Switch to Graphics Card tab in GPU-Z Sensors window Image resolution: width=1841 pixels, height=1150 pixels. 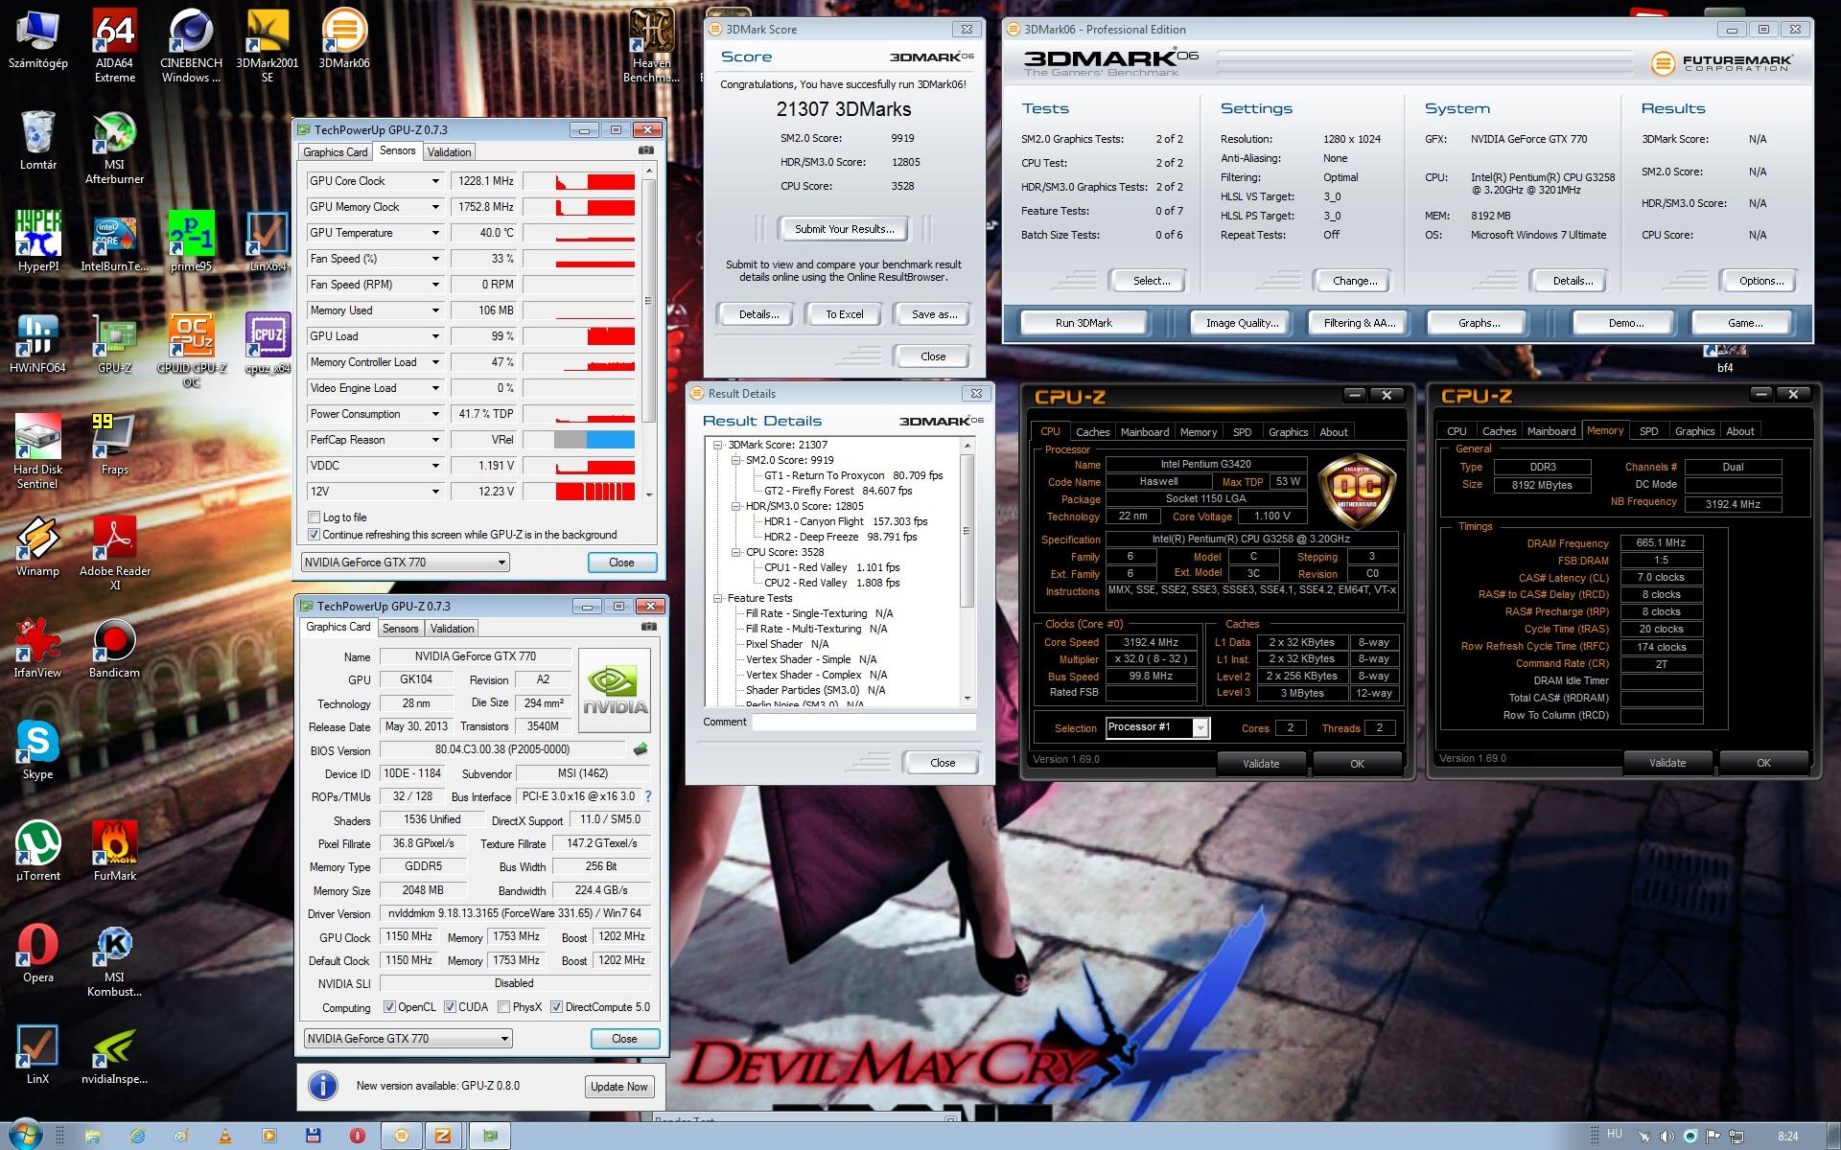(336, 152)
